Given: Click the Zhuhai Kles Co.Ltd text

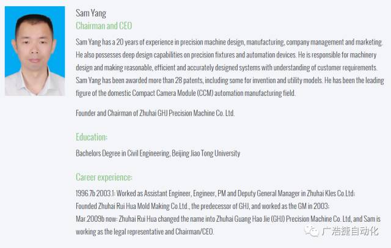Looking at the screenshot, I should (331, 194).
